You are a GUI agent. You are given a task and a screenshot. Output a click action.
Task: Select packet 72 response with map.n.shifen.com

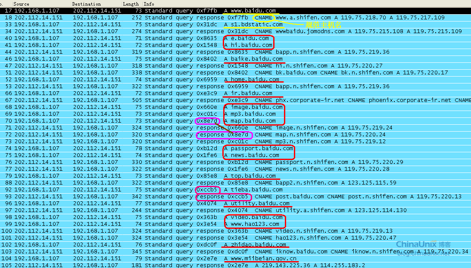coord(172,135)
